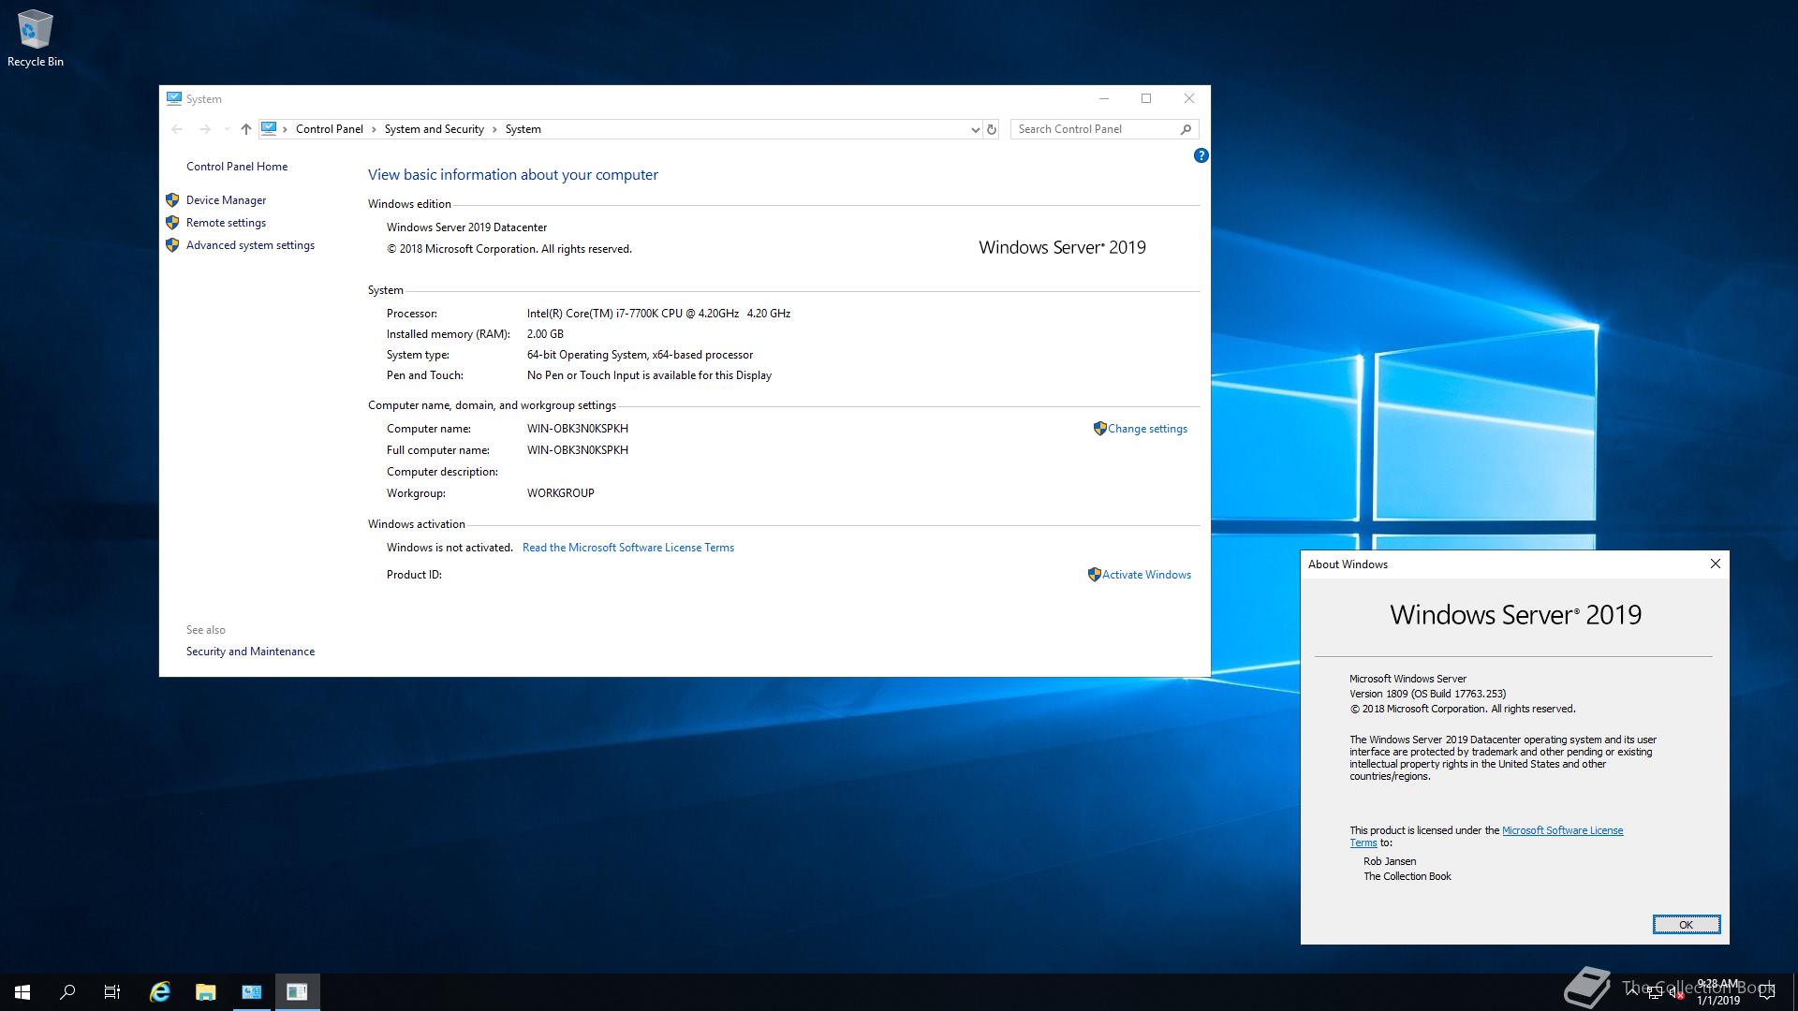This screenshot has height=1011, width=1798.
Task: Go forward in Control Panel navigation
Action: click(x=204, y=129)
